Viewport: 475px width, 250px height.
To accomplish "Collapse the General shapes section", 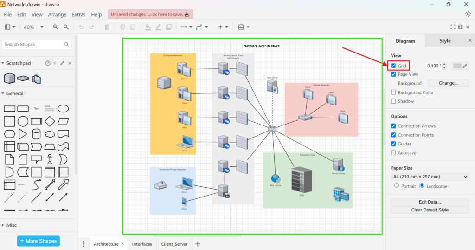I will pyautogui.click(x=15, y=93).
